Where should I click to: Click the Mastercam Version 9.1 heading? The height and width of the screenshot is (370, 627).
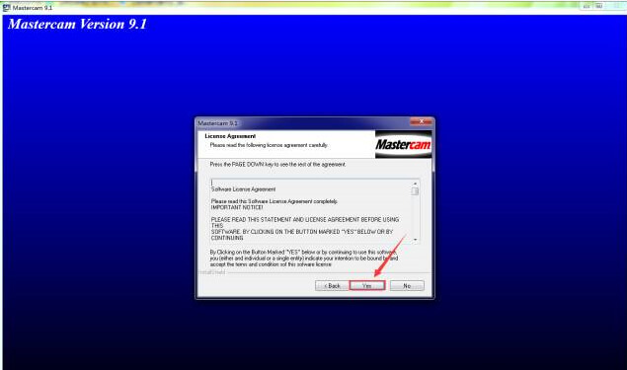pos(78,24)
